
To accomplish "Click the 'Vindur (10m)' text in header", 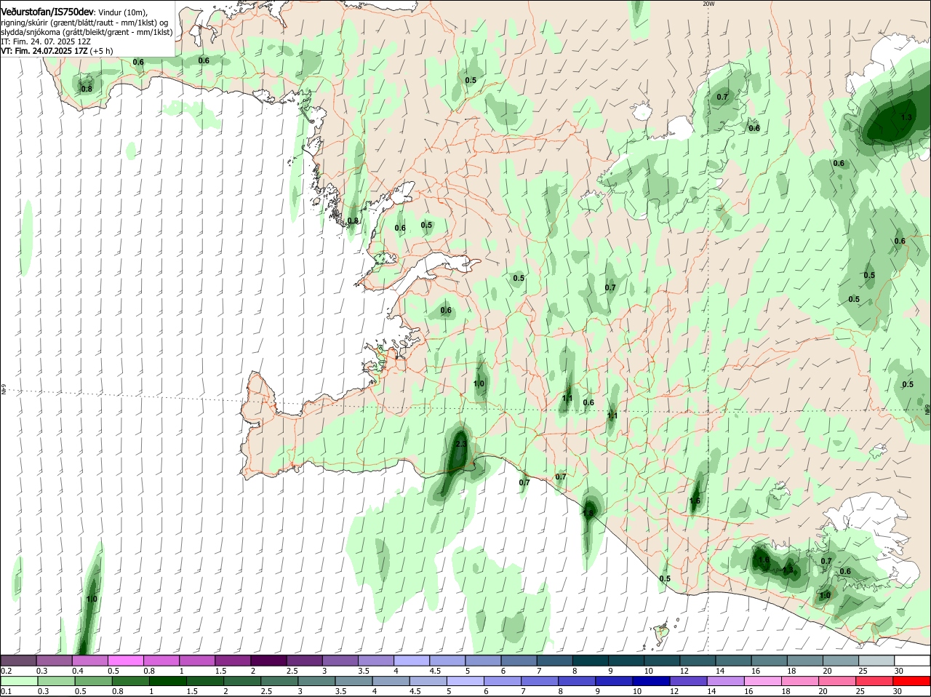I will click(122, 13).
